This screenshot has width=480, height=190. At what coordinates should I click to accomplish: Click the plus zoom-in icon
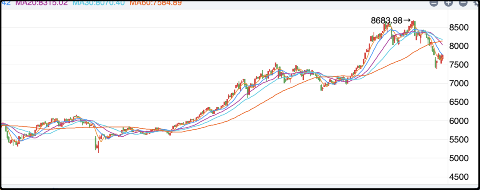click(448, 3)
